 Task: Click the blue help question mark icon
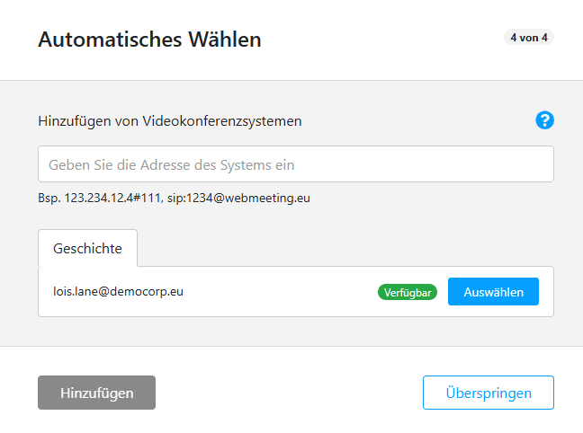(544, 120)
